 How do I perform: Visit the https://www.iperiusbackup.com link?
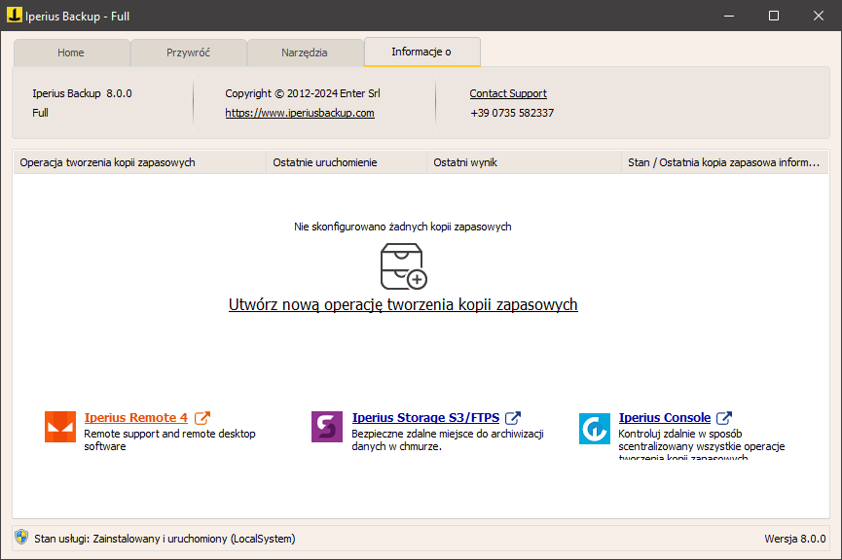[300, 113]
